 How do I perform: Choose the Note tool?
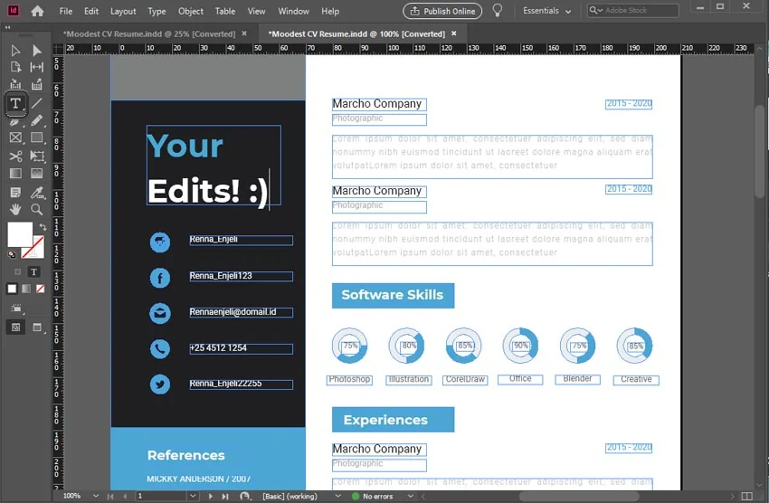pyautogui.click(x=15, y=192)
